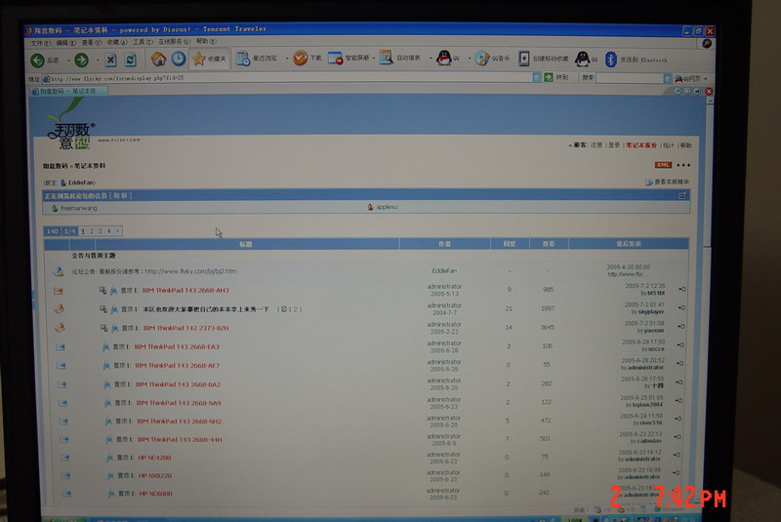Open the View (查看) menu
This screenshot has width=781, height=522.
click(91, 43)
